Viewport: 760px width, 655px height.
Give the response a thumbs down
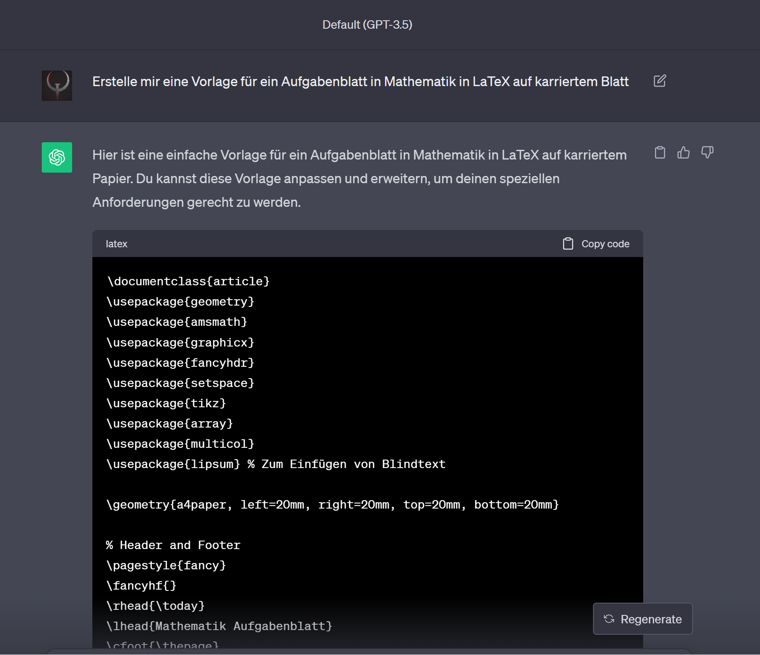coord(707,152)
